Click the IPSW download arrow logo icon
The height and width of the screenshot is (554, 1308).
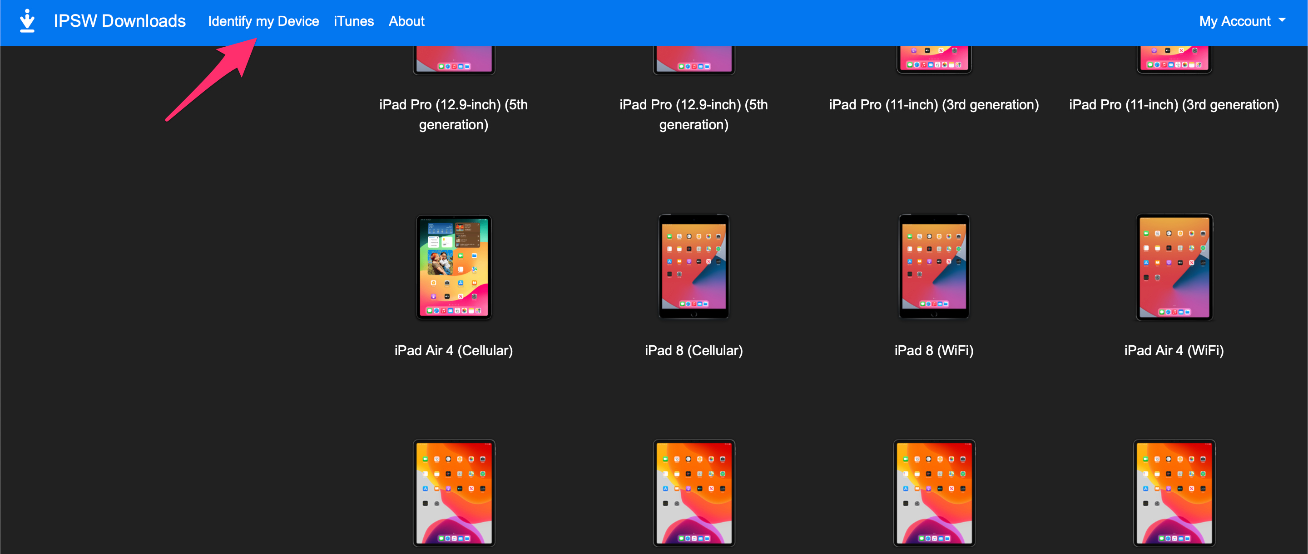[27, 21]
